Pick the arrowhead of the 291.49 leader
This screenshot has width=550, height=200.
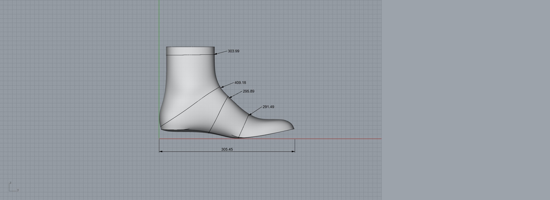tap(250, 115)
